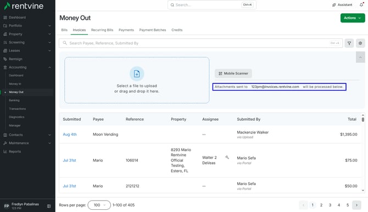Viewport: 368px width, 212px height.
Task: Open the Aug 4th invoice link
Action: click(70, 135)
